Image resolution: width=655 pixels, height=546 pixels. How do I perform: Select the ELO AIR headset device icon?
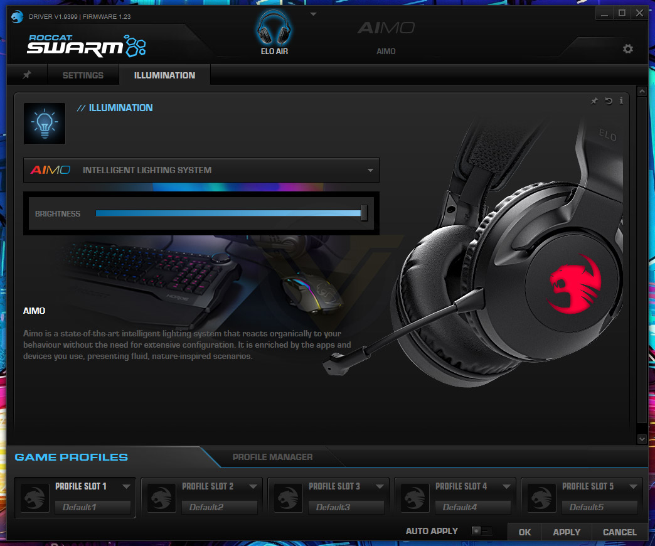(x=274, y=28)
